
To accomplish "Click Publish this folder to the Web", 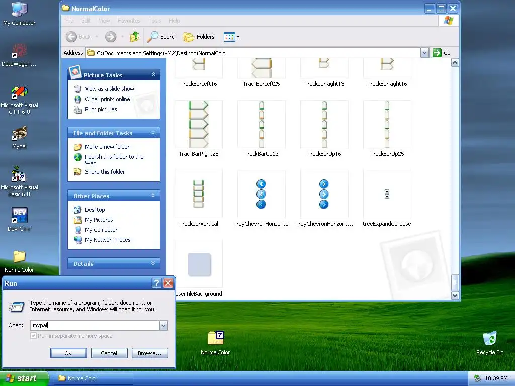I will [114, 160].
